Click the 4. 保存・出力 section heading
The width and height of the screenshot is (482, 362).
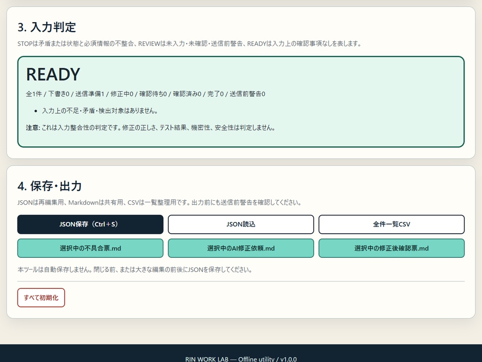point(49,186)
